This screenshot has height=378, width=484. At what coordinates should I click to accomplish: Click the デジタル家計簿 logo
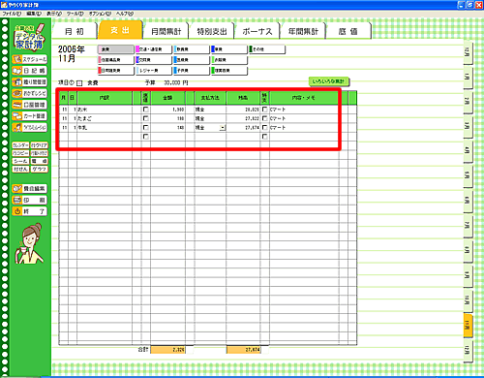pyautogui.click(x=29, y=37)
